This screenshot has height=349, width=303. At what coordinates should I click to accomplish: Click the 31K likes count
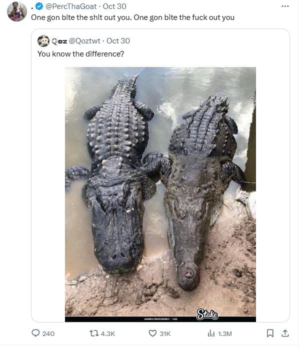tap(165, 333)
